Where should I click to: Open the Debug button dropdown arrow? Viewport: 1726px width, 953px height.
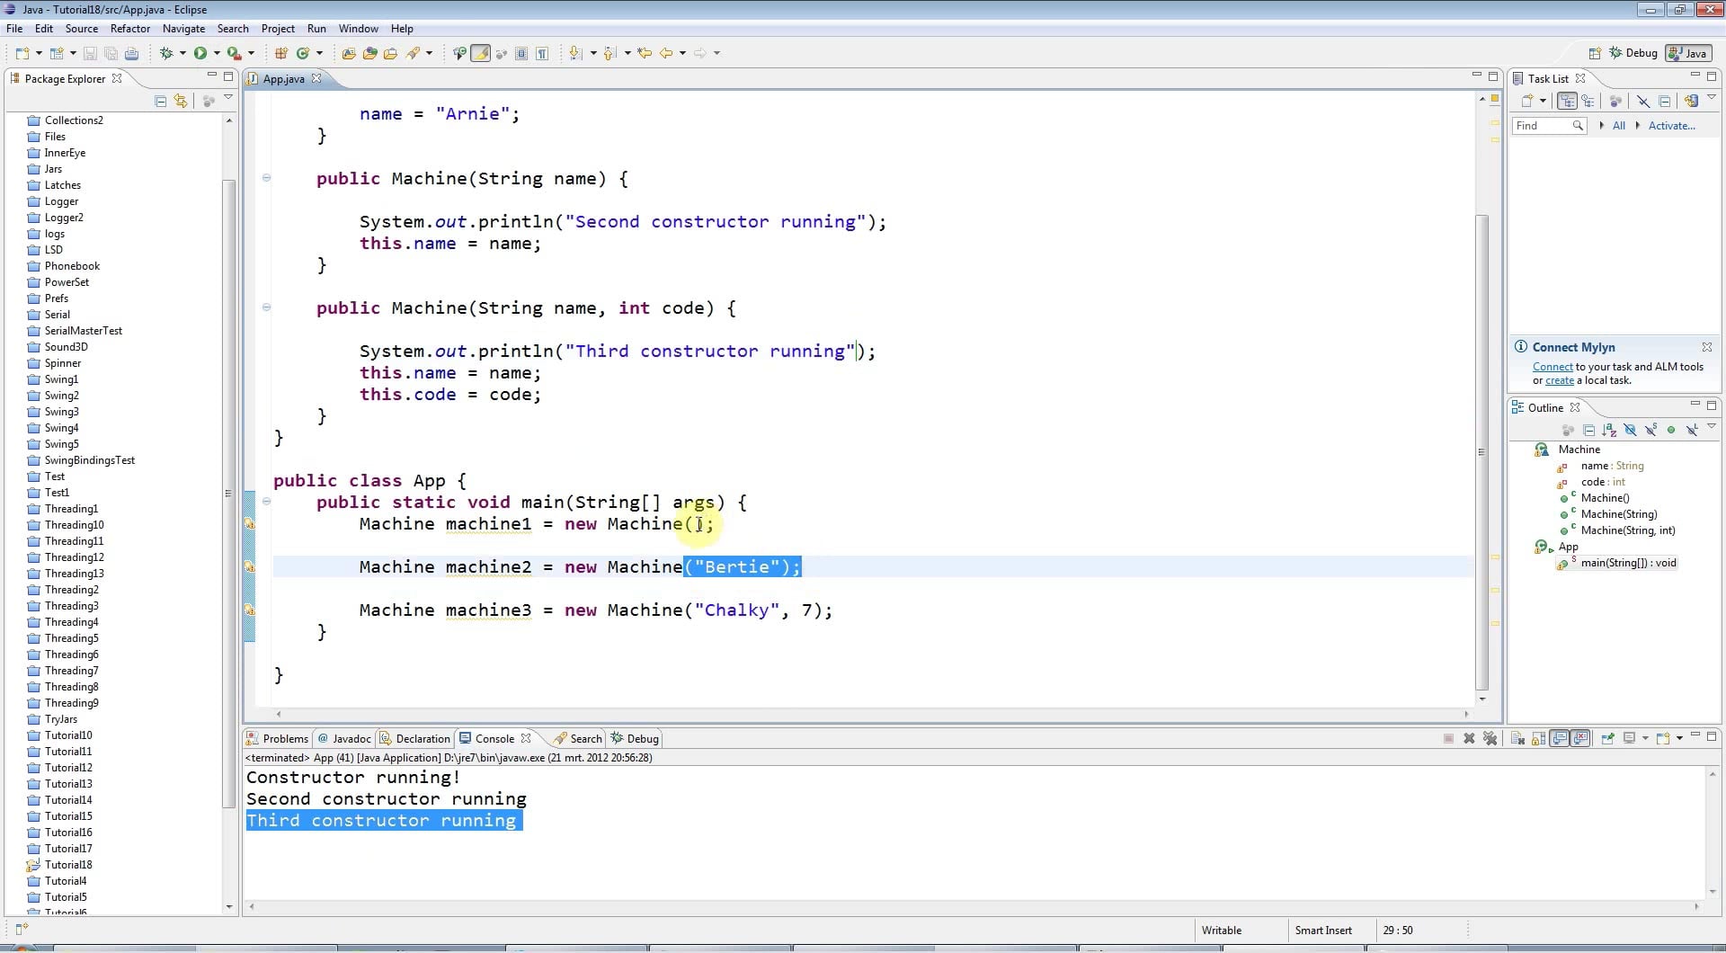[182, 53]
